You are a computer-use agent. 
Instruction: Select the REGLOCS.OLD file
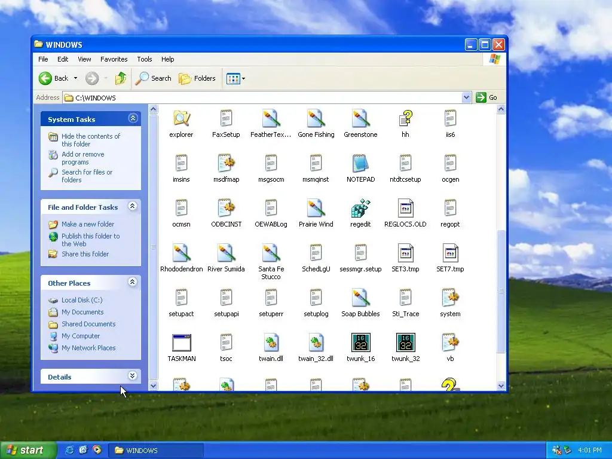tap(406, 208)
